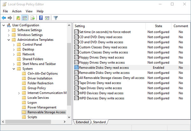191x131 pixels.
Task: Click the Back arrow in the toolbar
Action: click(4, 18)
